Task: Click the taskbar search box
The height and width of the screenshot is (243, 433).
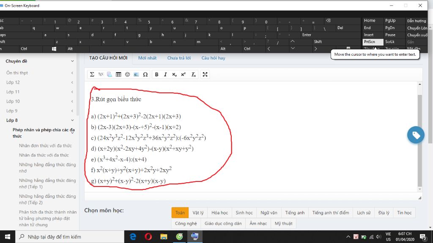Action: (70, 237)
